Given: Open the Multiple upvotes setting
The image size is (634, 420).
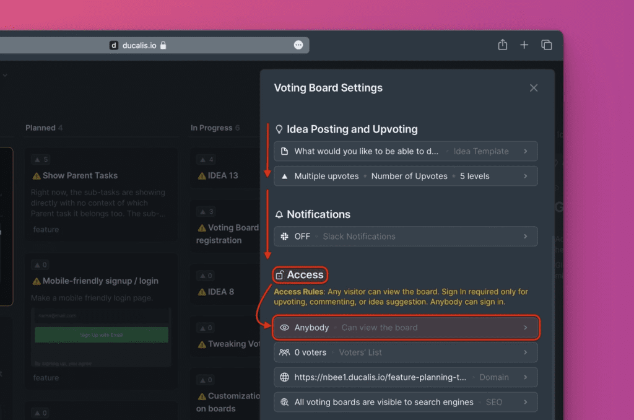Looking at the screenshot, I should 406,176.
